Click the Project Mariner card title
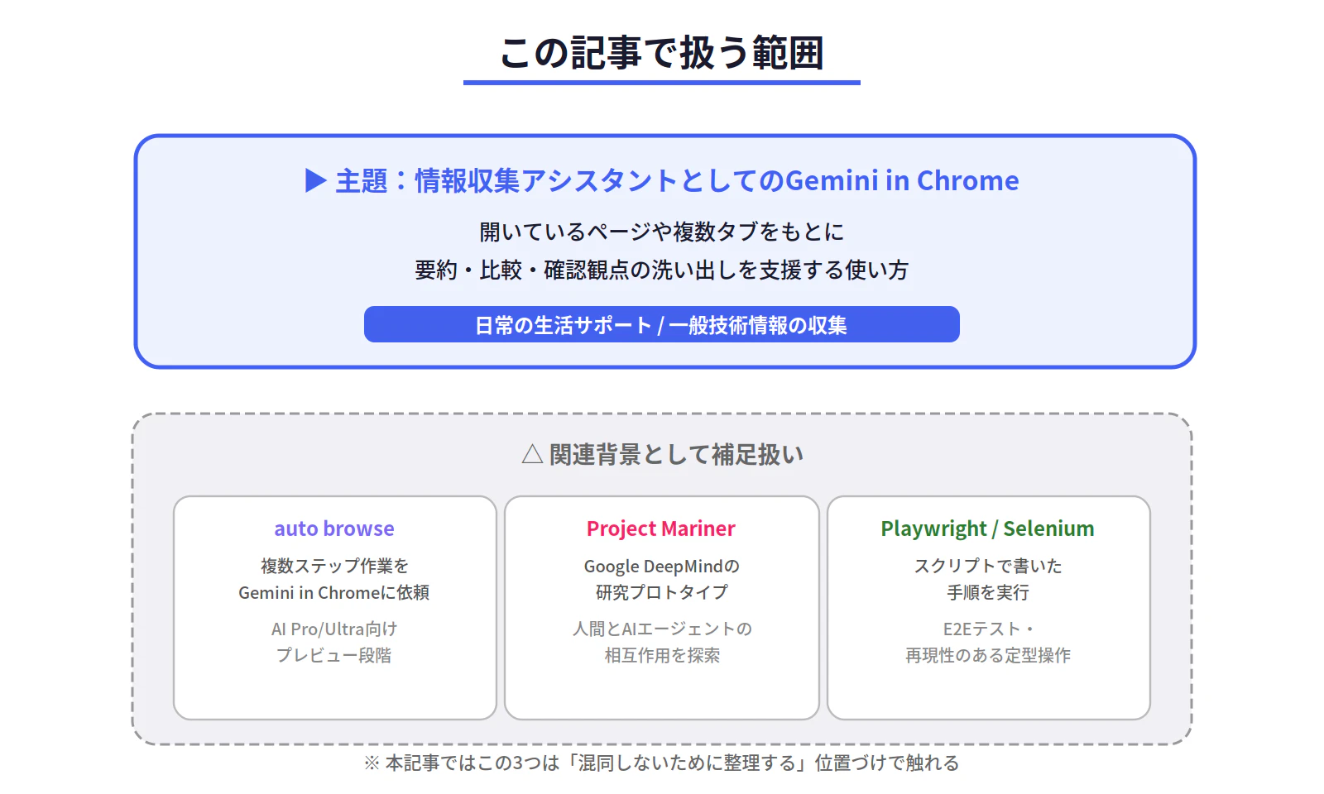Viewport: 1324px width, 794px height. click(661, 529)
